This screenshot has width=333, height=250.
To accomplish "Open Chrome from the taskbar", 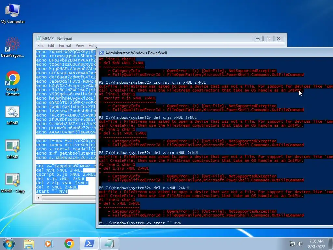I will tap(69, 243).
